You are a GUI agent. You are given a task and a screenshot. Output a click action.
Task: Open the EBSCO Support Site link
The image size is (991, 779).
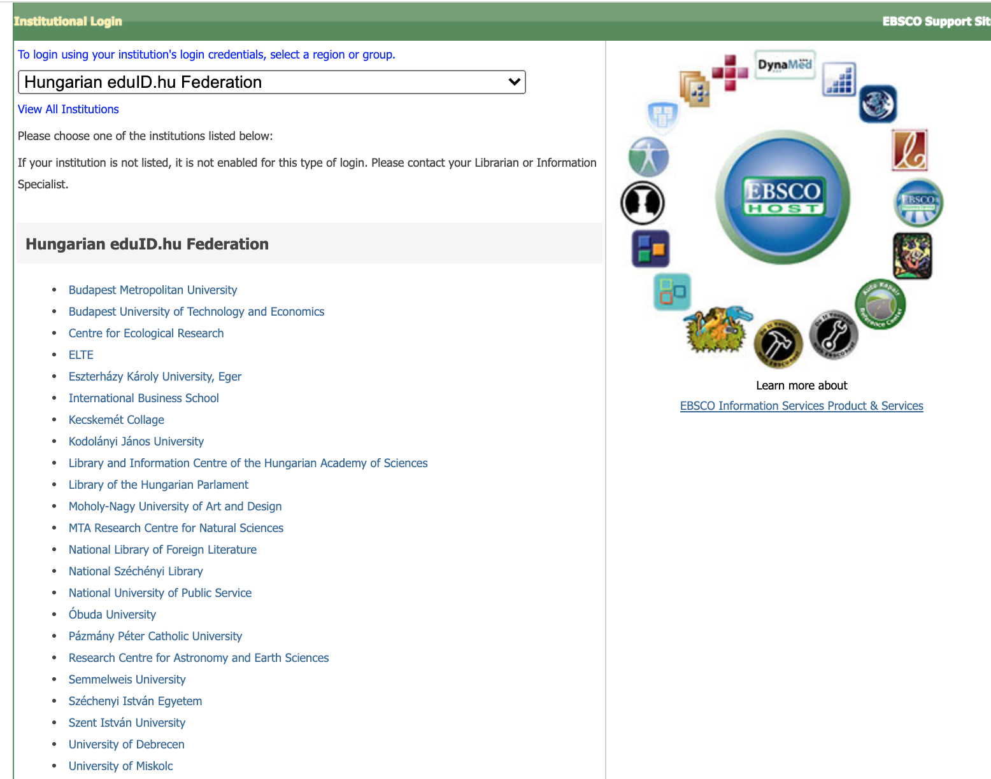tap(936, 21)
